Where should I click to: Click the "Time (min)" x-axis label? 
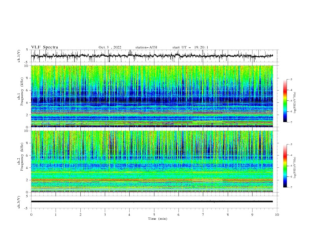tap(158, 219)
